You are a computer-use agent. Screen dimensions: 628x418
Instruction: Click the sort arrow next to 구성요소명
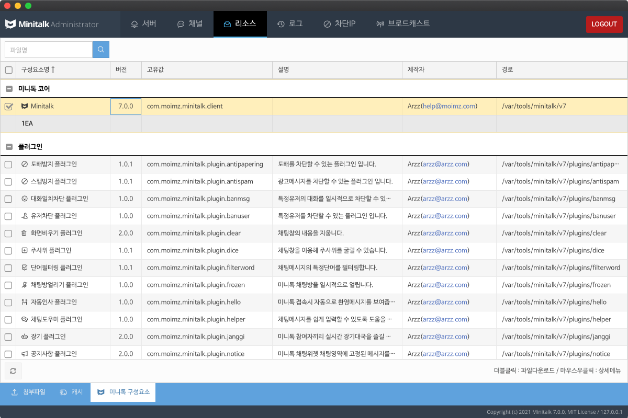coord(53,69)
